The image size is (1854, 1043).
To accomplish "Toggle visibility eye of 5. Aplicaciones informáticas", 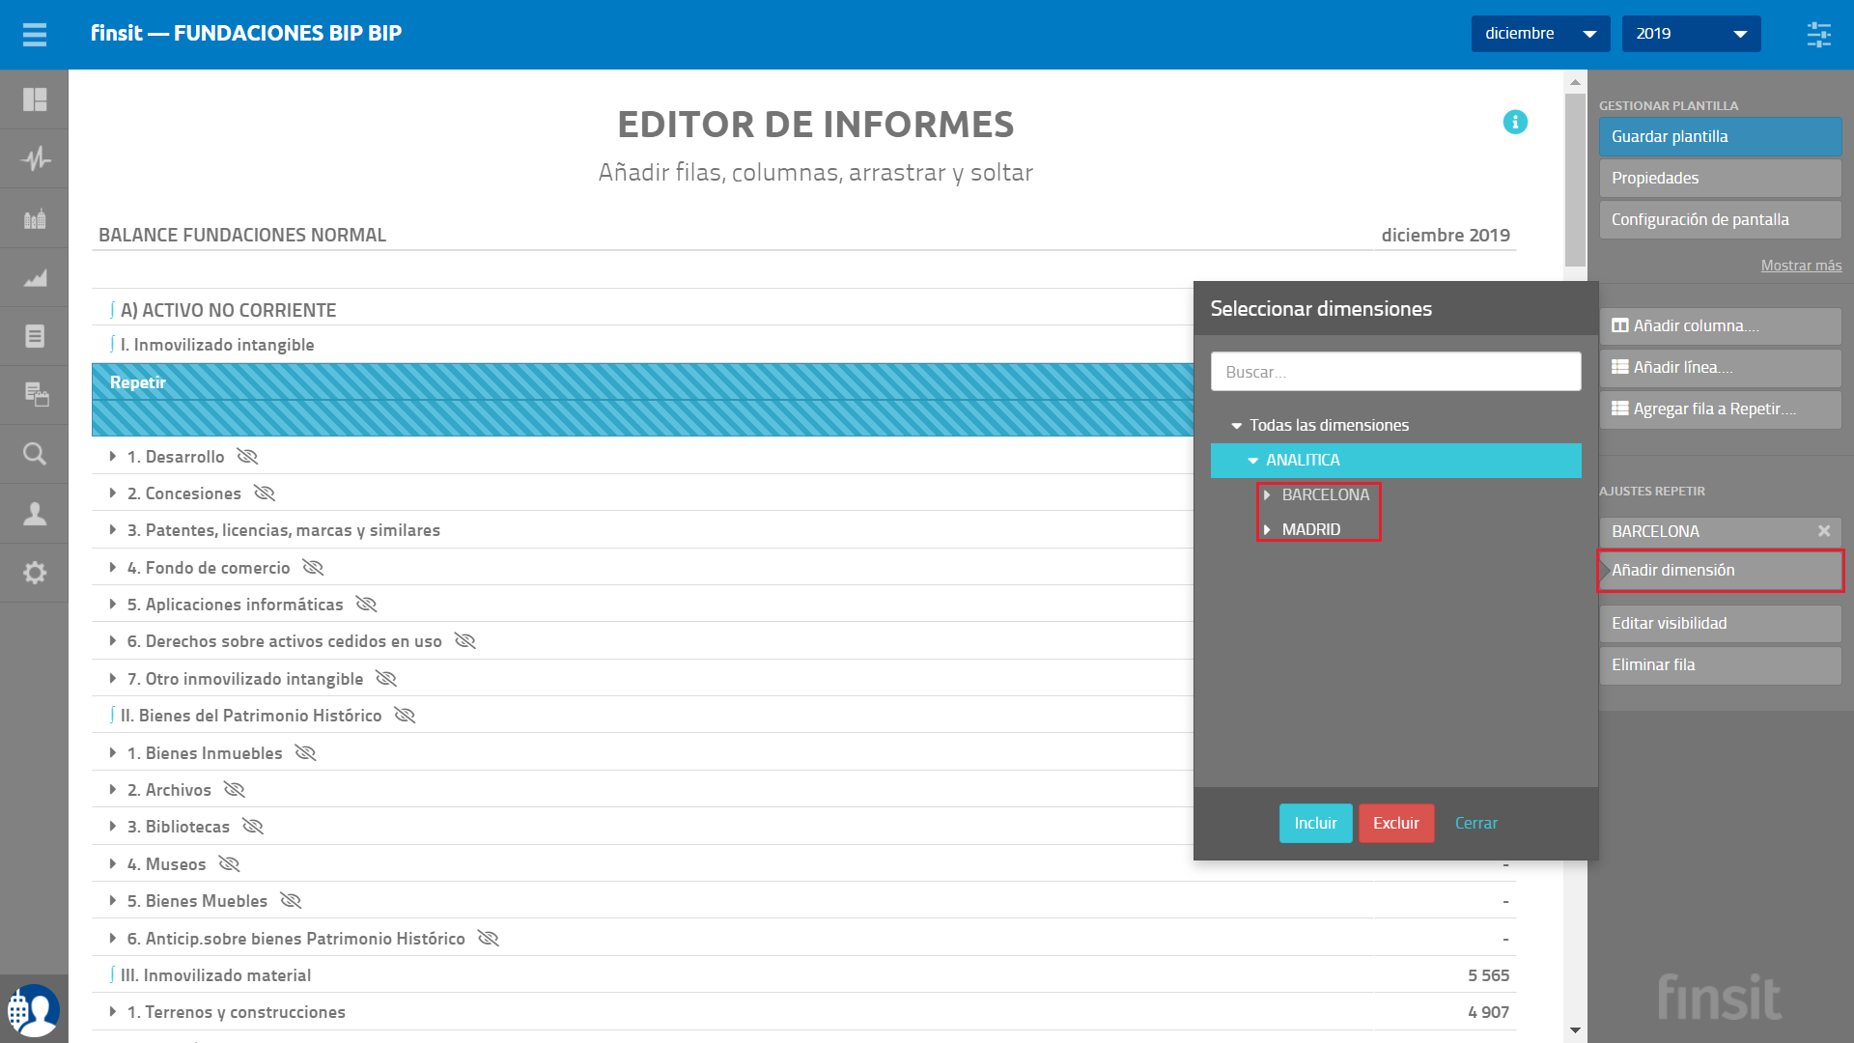I will pos(366,605).
